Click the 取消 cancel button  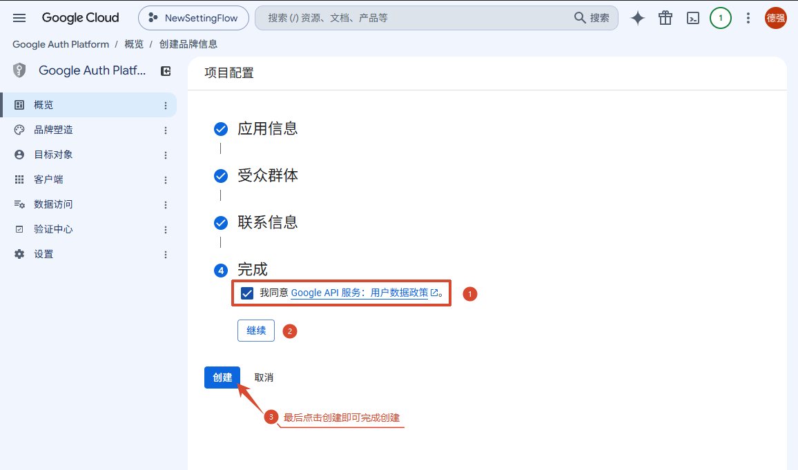click(264, 378)
